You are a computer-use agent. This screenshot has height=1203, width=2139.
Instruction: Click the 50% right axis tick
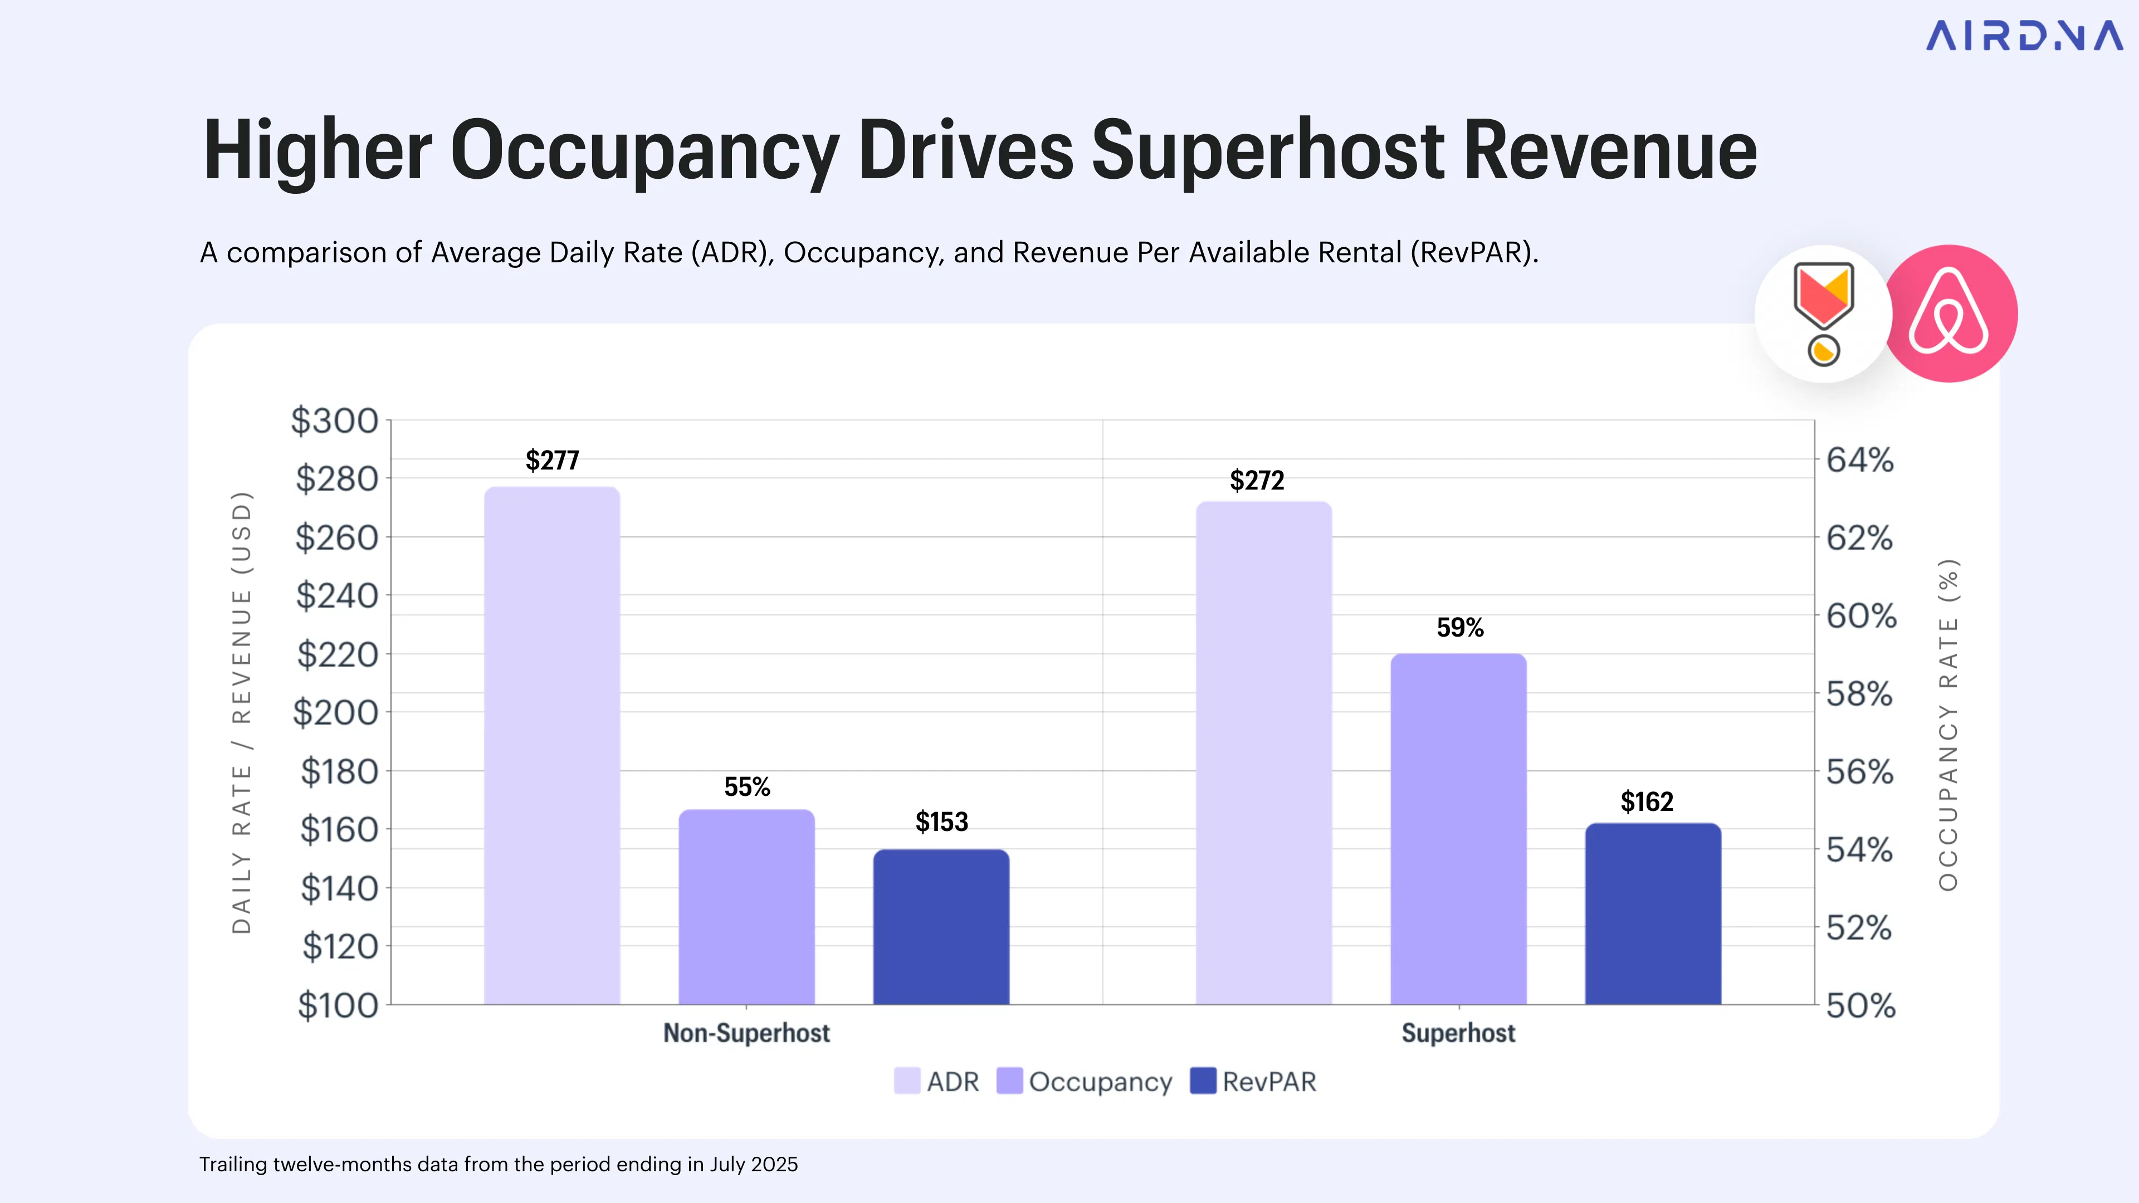click(x=1861, y=1005)
